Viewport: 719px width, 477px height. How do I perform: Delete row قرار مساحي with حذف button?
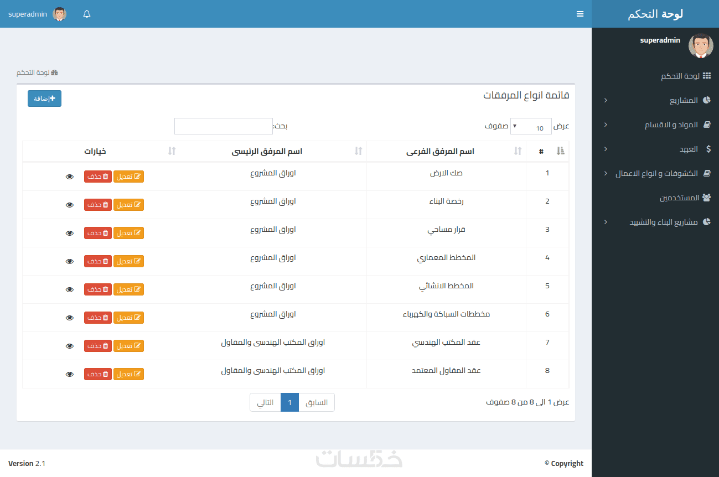98,233
